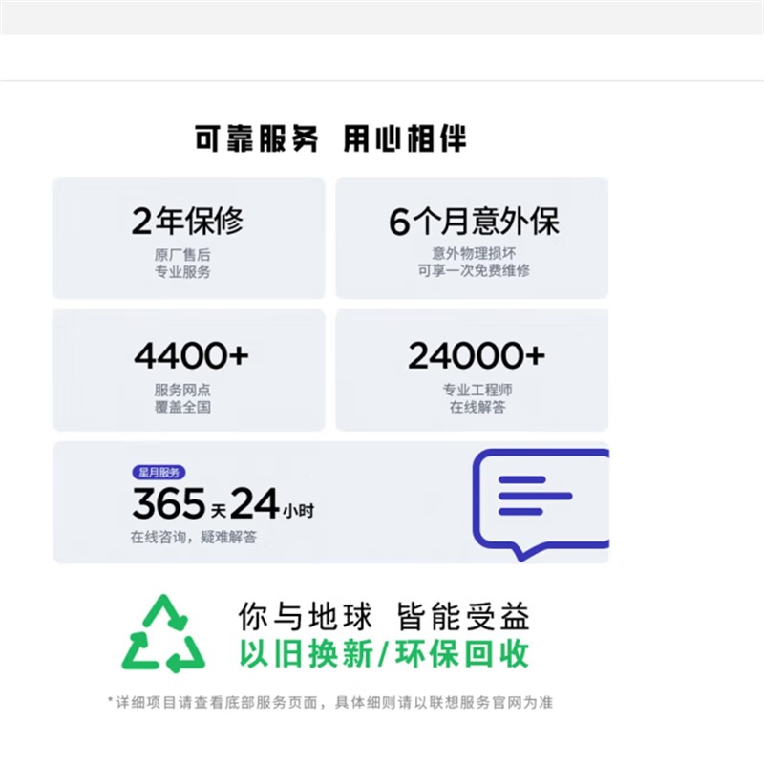Click the 可靠服务 用心相伴 heading

(330, 138)
